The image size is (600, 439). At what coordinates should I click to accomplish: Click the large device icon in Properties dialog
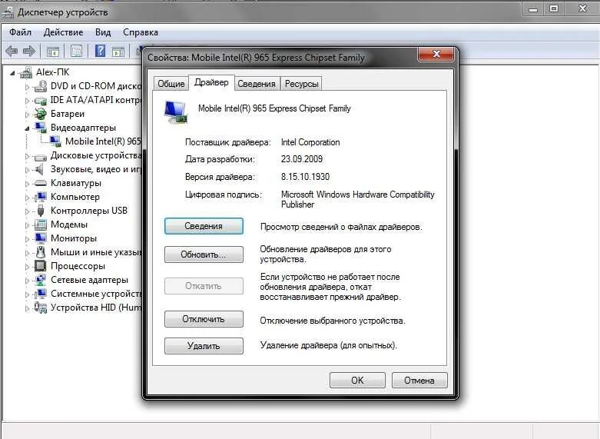pos(177,112)
